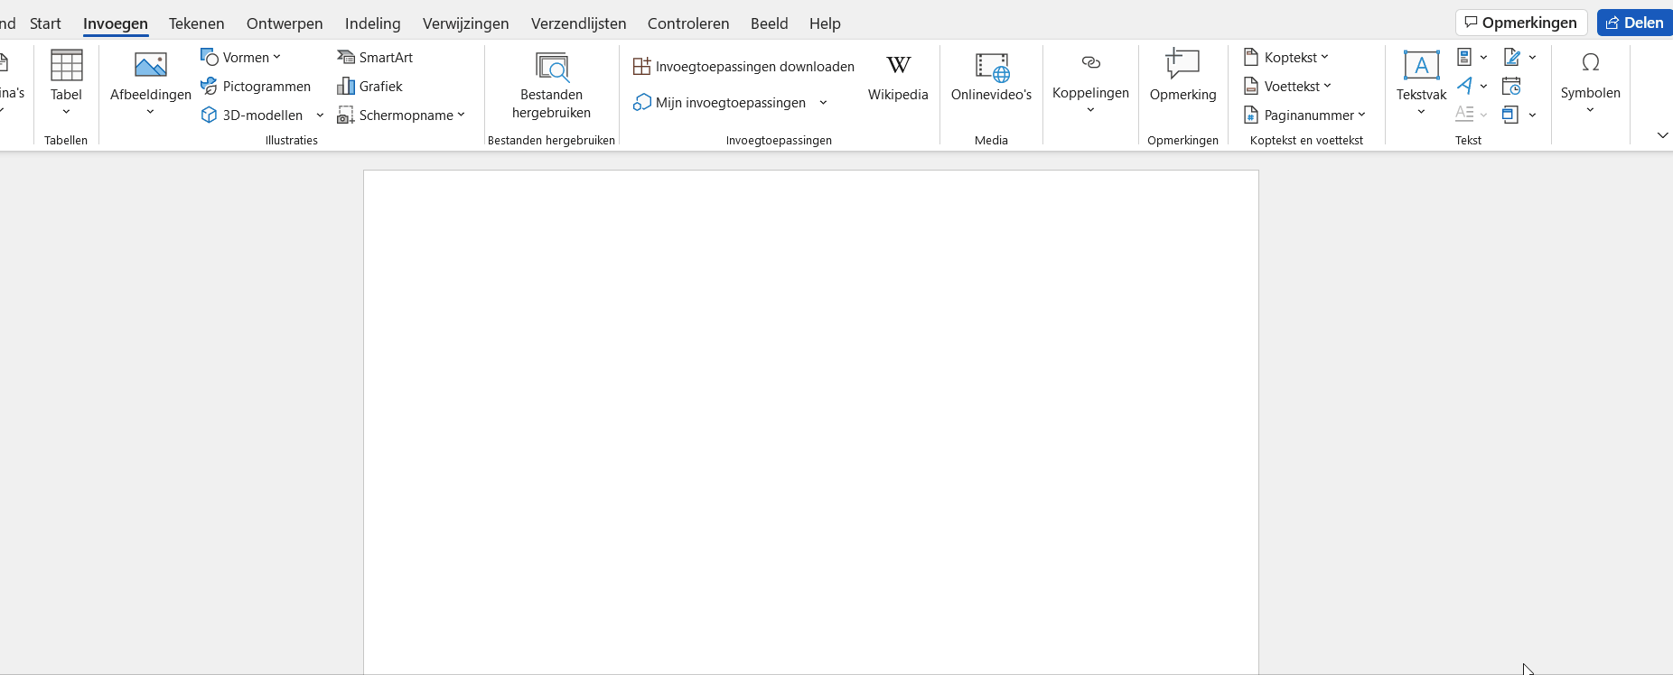Click the signature line icon
The height and width of the screenshot is (675, 1673).
1512,57
